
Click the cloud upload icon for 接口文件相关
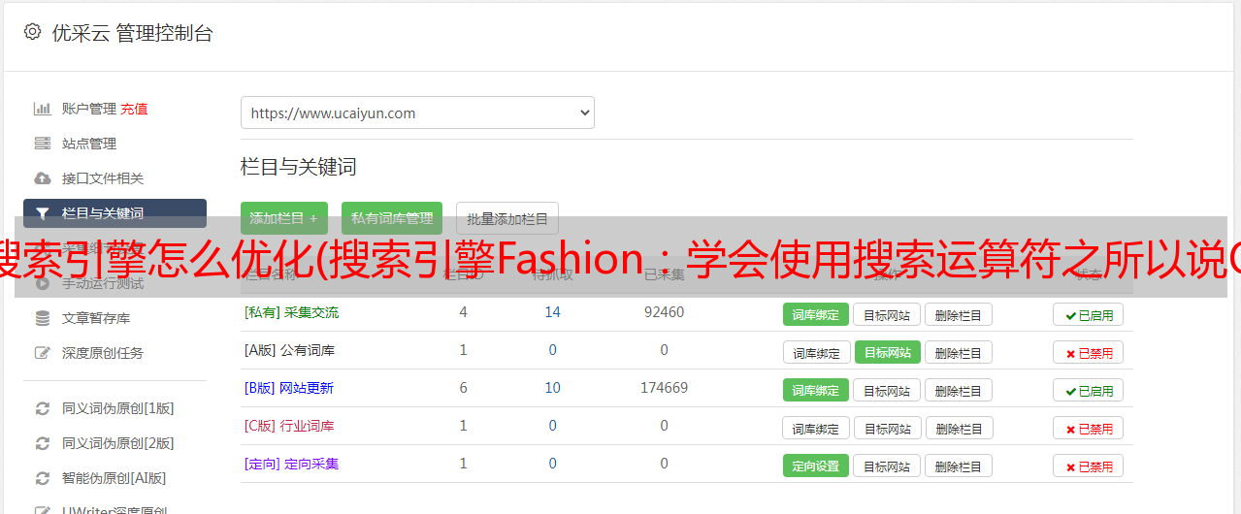(x=43, y=178)
